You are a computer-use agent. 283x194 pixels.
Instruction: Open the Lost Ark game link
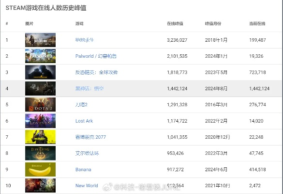pyautogui.click(x=84, y=121)
